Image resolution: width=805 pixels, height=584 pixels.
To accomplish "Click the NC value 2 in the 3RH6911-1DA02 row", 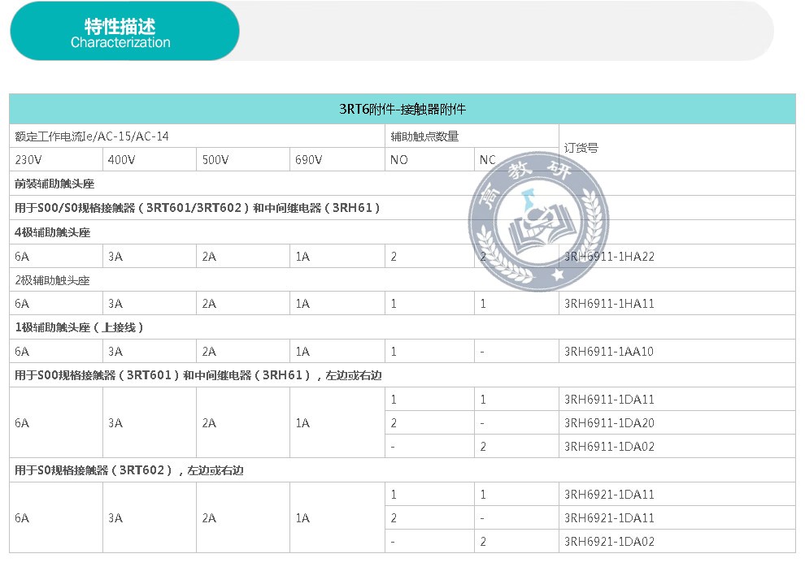I will click(x=483, y=447).
